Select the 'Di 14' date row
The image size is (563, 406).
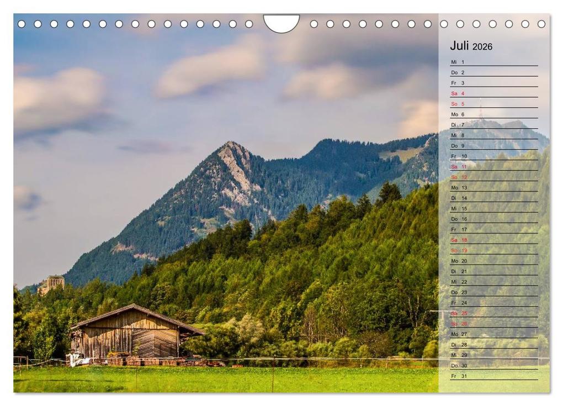(x=494, y=198)
